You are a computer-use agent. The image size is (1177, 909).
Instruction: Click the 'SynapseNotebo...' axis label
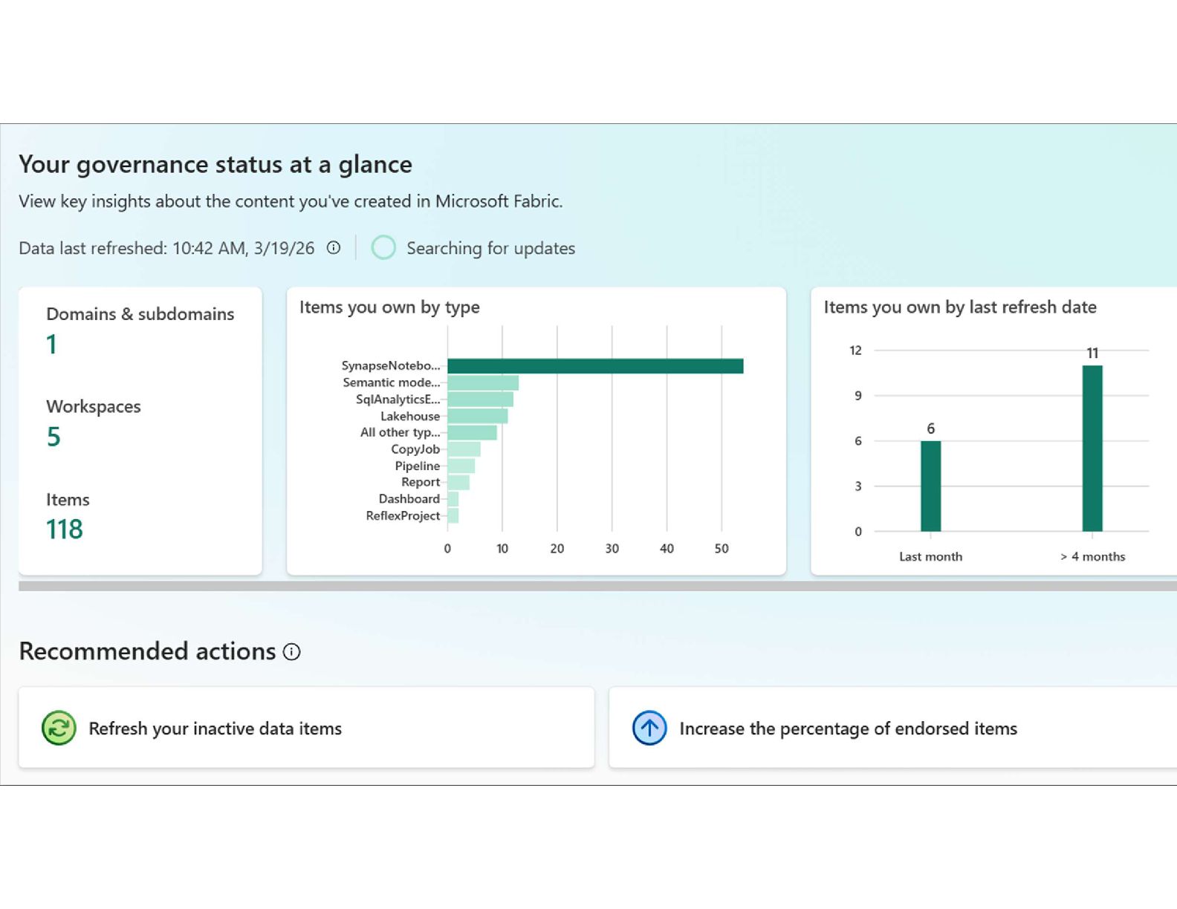(x=391, y=366)
